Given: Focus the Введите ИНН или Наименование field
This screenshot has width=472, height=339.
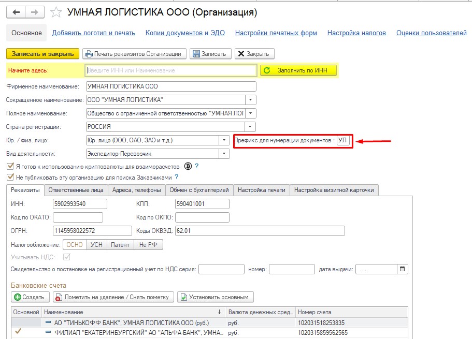Looking at the screenshot, I should (x=170, y=70).
